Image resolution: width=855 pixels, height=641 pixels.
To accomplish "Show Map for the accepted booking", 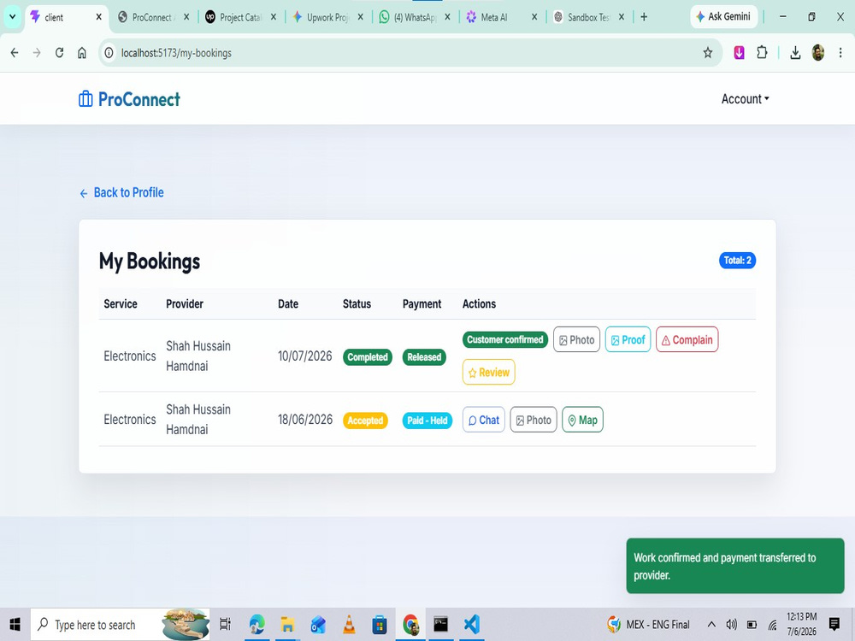I will [582, 420].
